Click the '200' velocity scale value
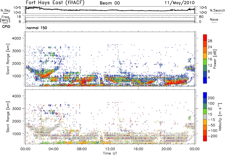 211,98
